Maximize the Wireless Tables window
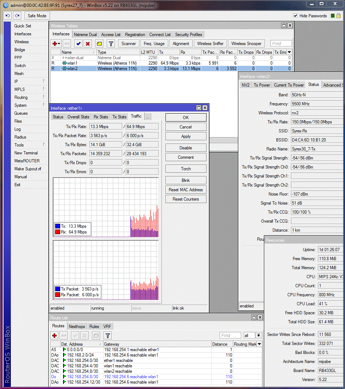The image size is (345, 389). (x=284, y=25)
